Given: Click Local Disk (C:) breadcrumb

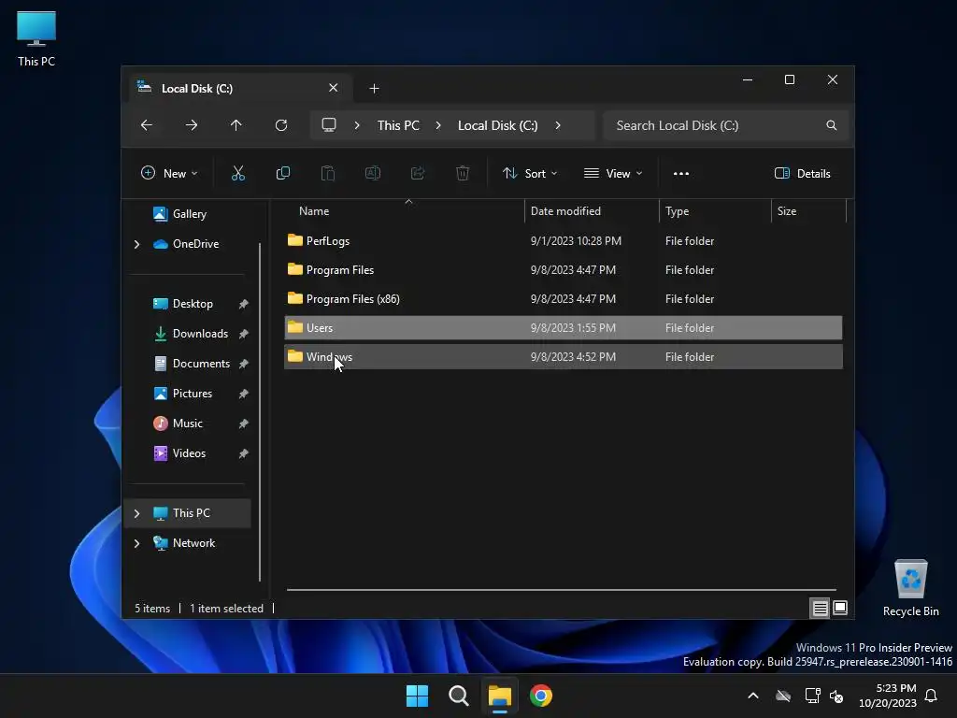Looking at the screenshot, I should click(x=498, y=125).
